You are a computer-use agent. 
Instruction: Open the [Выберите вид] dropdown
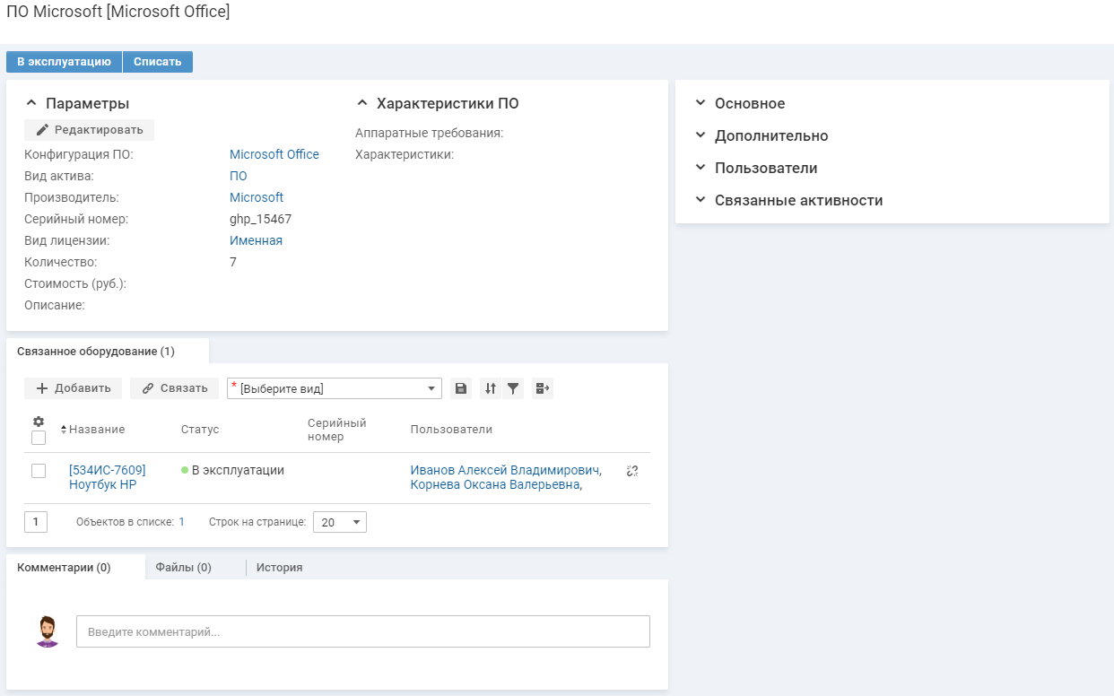335,388
